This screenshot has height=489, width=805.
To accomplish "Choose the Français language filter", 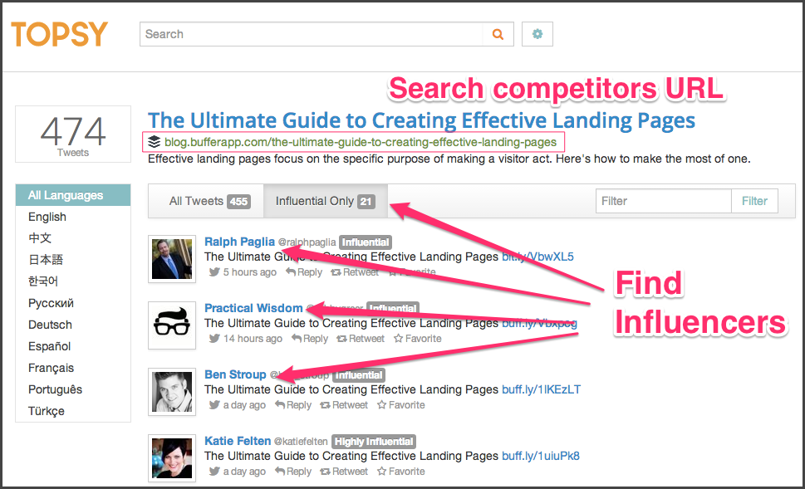I will coord(51,368).
